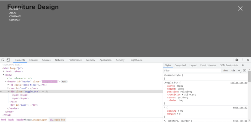This screenshot has height=122, width=251.
Task: Switch to the Layout pane tab
Action: [x=193, y=65]
